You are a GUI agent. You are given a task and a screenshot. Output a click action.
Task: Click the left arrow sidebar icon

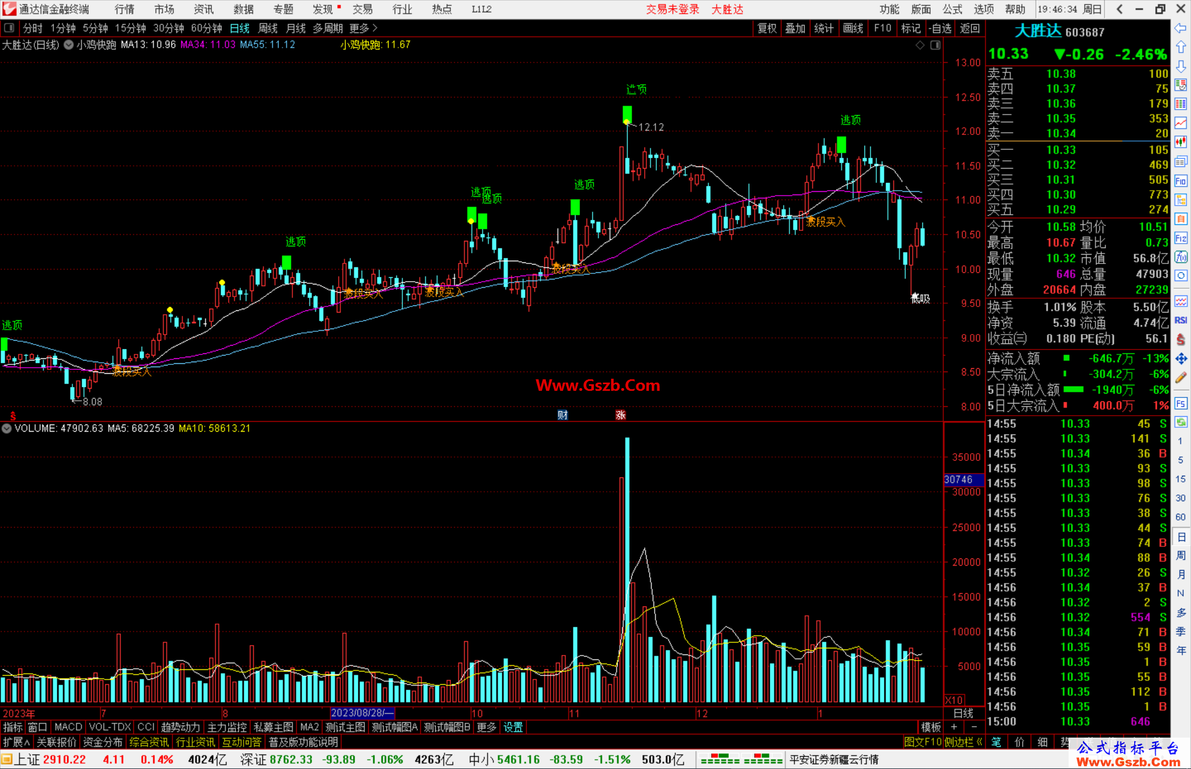1181,28
